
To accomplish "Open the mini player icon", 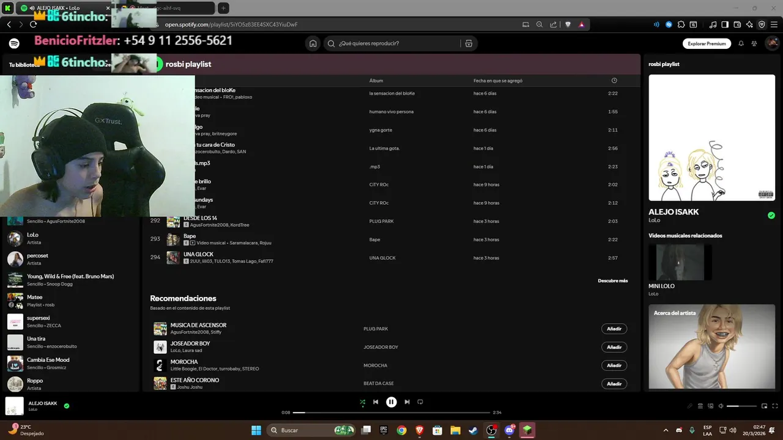I will click(764, 406).
